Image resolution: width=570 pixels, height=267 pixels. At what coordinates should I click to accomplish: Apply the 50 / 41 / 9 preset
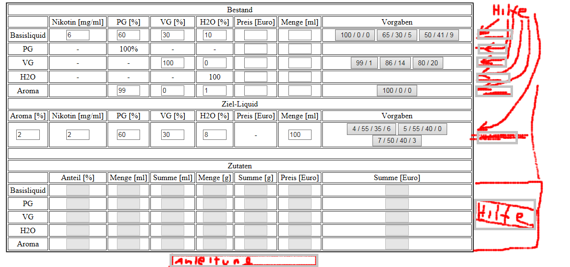pyautogui.click(x=439, y=35)
